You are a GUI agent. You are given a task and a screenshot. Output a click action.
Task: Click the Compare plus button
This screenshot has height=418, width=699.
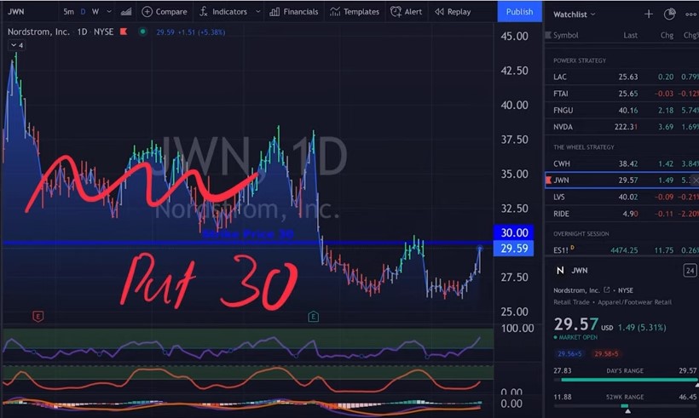[x=165, y=12]
